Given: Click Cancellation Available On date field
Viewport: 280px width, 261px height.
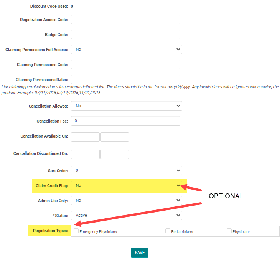Looking at the screenshot, I should 85,137.
